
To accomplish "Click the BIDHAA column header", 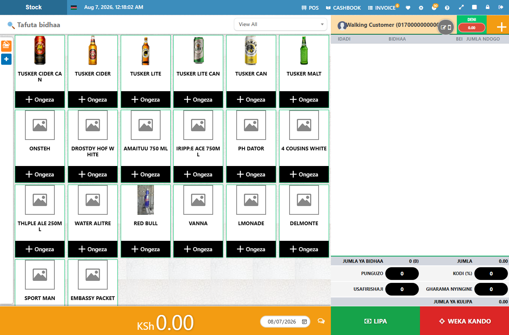I will click(397, 39).
